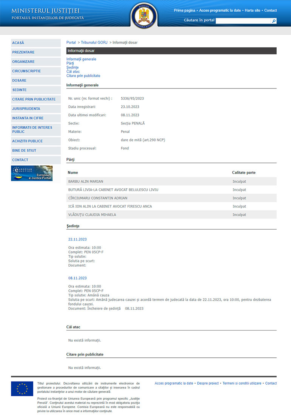Select party row BUTURĂ LIVIA-LA CABINET AVOCAT BELULESCU LIVIU

[x=172, y=190]
